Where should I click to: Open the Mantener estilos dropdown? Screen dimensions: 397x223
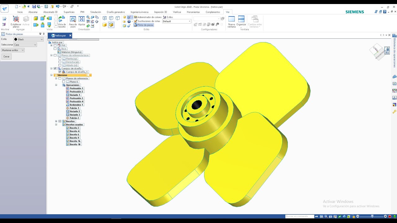13,50
